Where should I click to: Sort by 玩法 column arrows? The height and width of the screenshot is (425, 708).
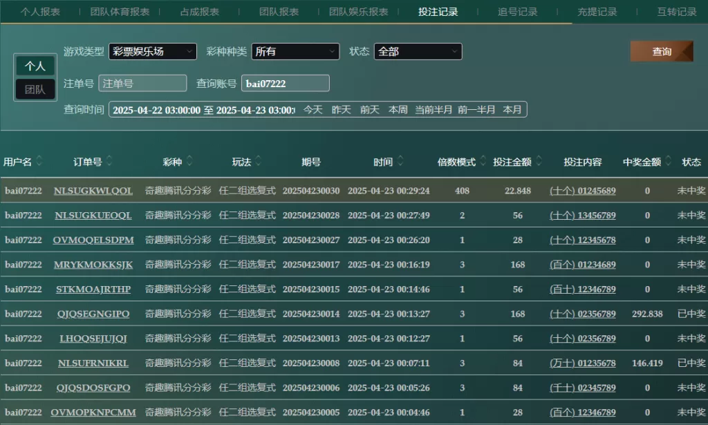[x=259, y=160]
